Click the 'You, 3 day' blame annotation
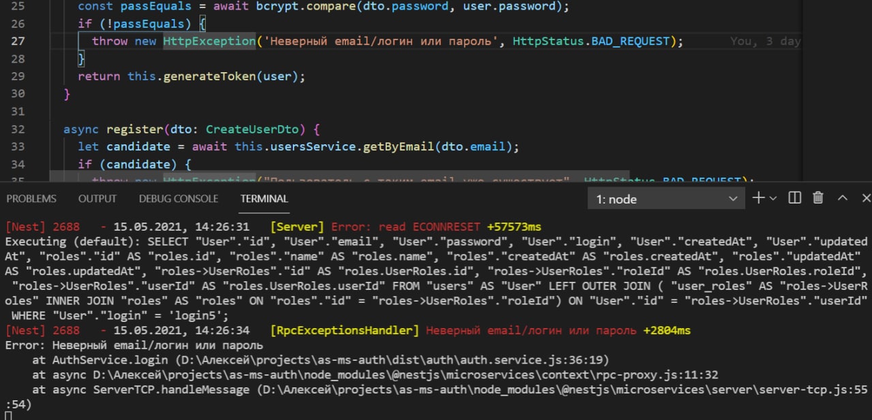 tap(765, 41)
